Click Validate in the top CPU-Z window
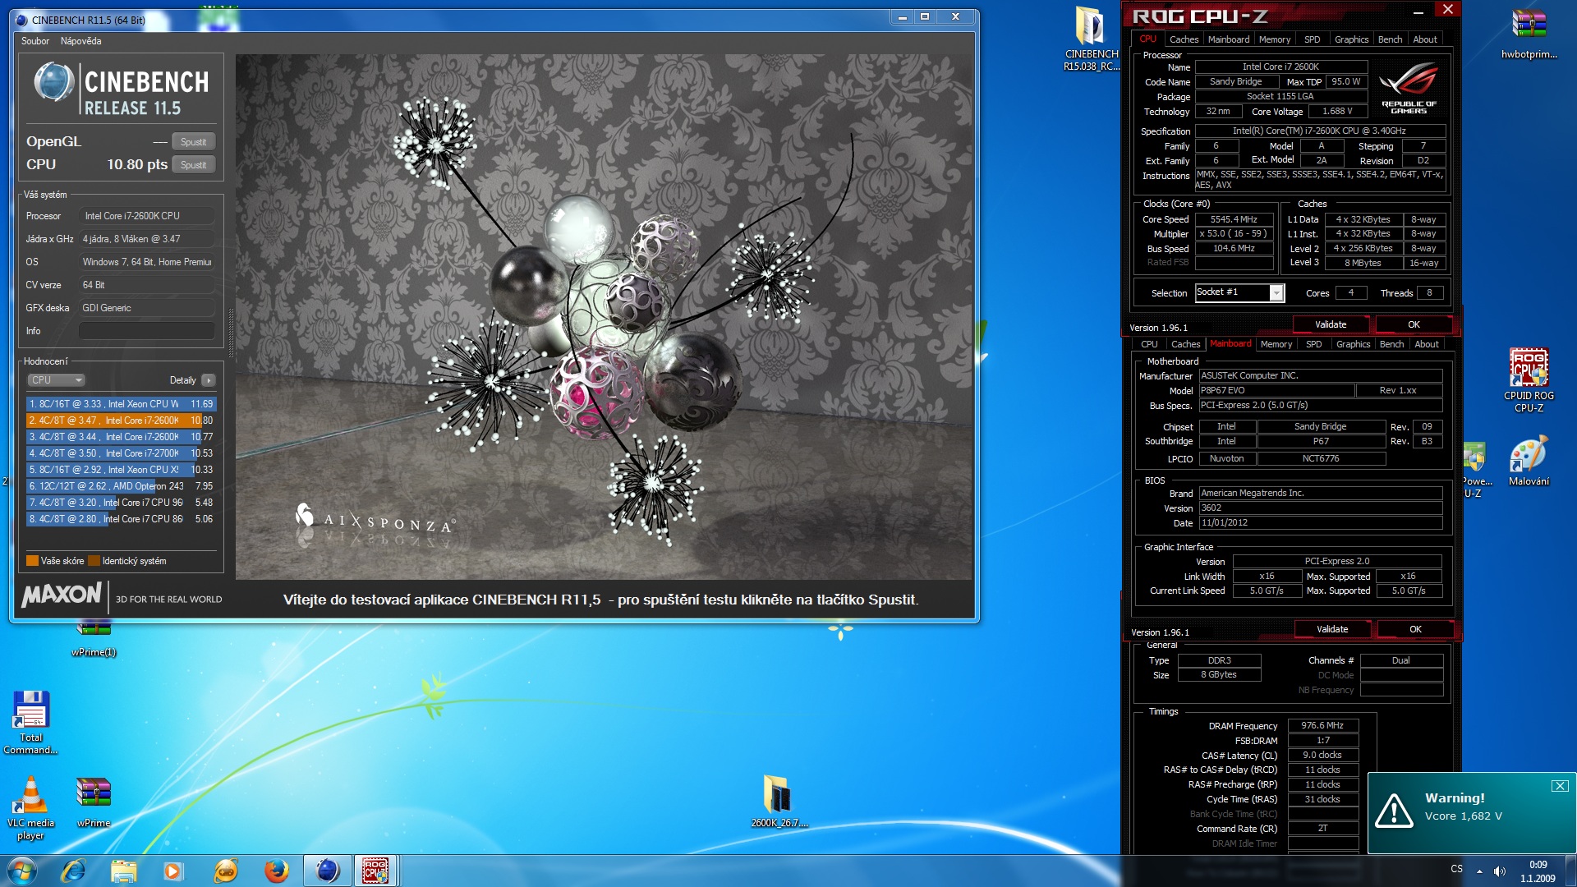Viewport: 1577px width, 887px height. (x=1331, y=324)
